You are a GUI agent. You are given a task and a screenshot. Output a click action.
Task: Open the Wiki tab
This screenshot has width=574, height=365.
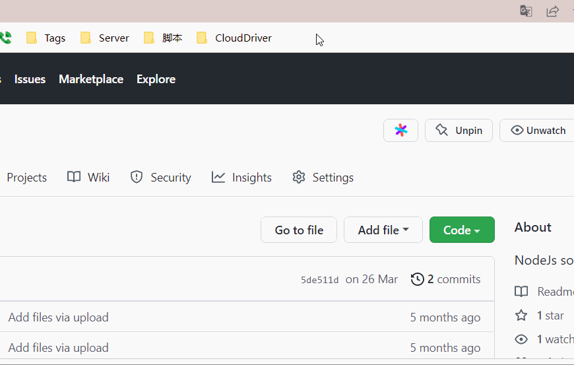pos(88,177)
